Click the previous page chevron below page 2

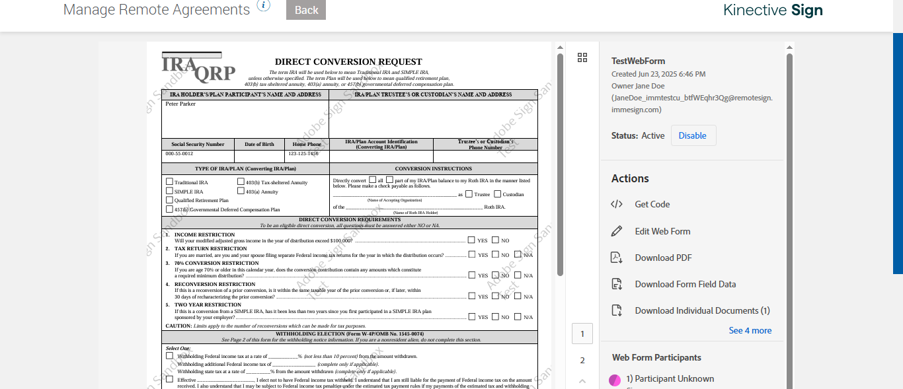(x=582, y=381)
